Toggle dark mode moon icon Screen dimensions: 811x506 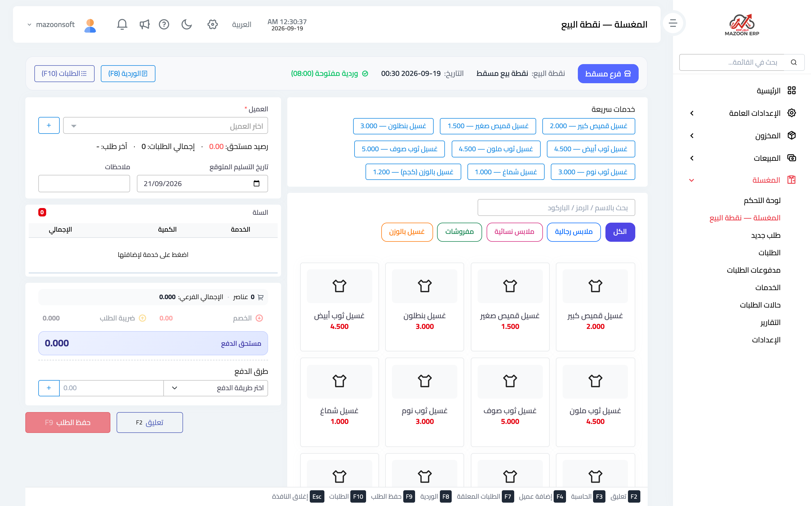(187, 24)
